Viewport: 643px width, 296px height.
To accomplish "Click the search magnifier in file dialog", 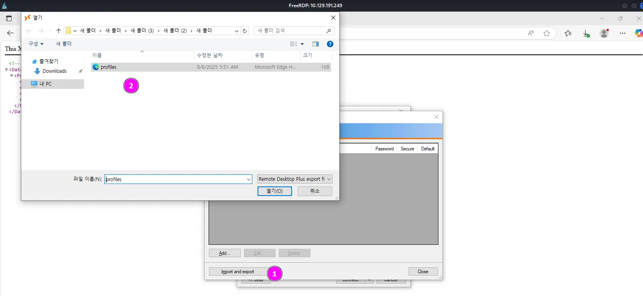I will coord(329,31).
